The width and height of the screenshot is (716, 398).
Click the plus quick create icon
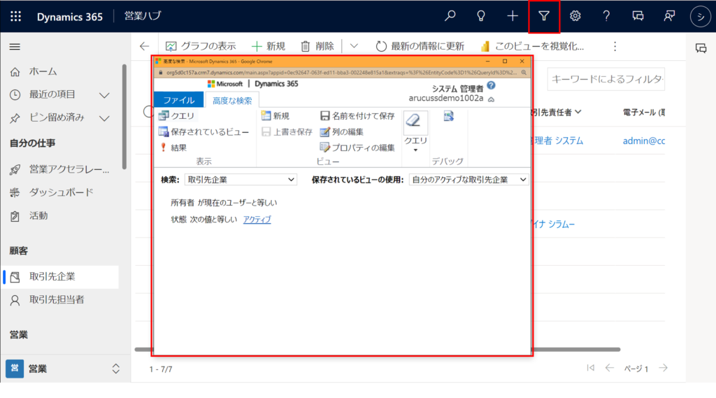[x=513, y=16]
